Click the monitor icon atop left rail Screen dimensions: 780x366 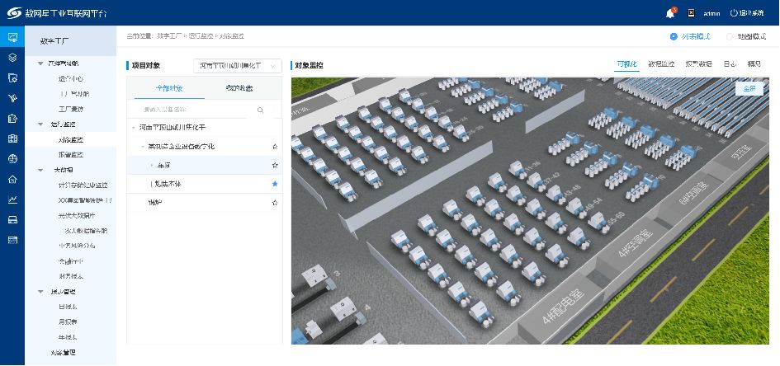pyautogui.click(x=13, y=37)
